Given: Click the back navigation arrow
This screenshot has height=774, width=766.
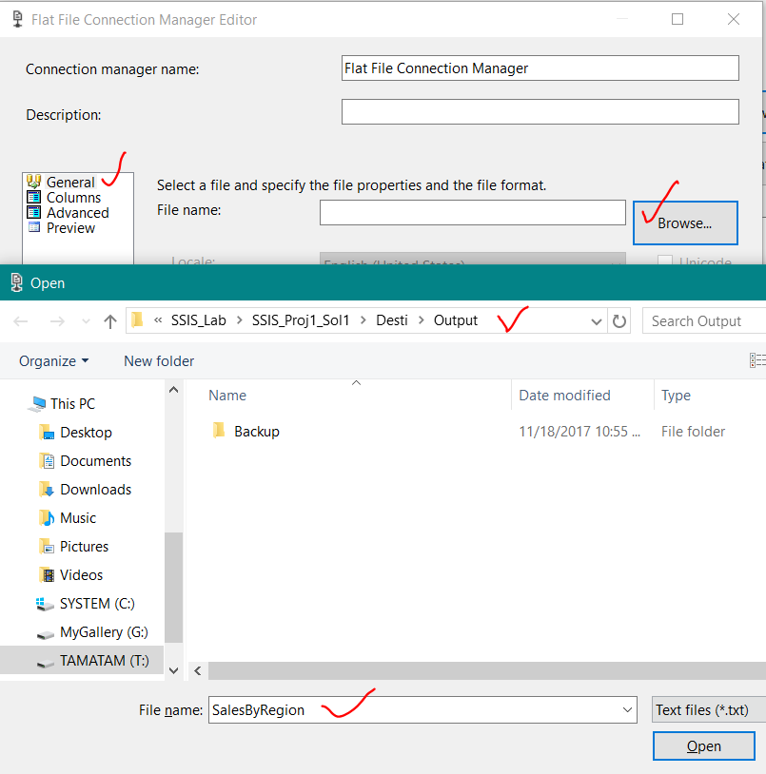Looking at the screenshot, I should tap(21, 321).
